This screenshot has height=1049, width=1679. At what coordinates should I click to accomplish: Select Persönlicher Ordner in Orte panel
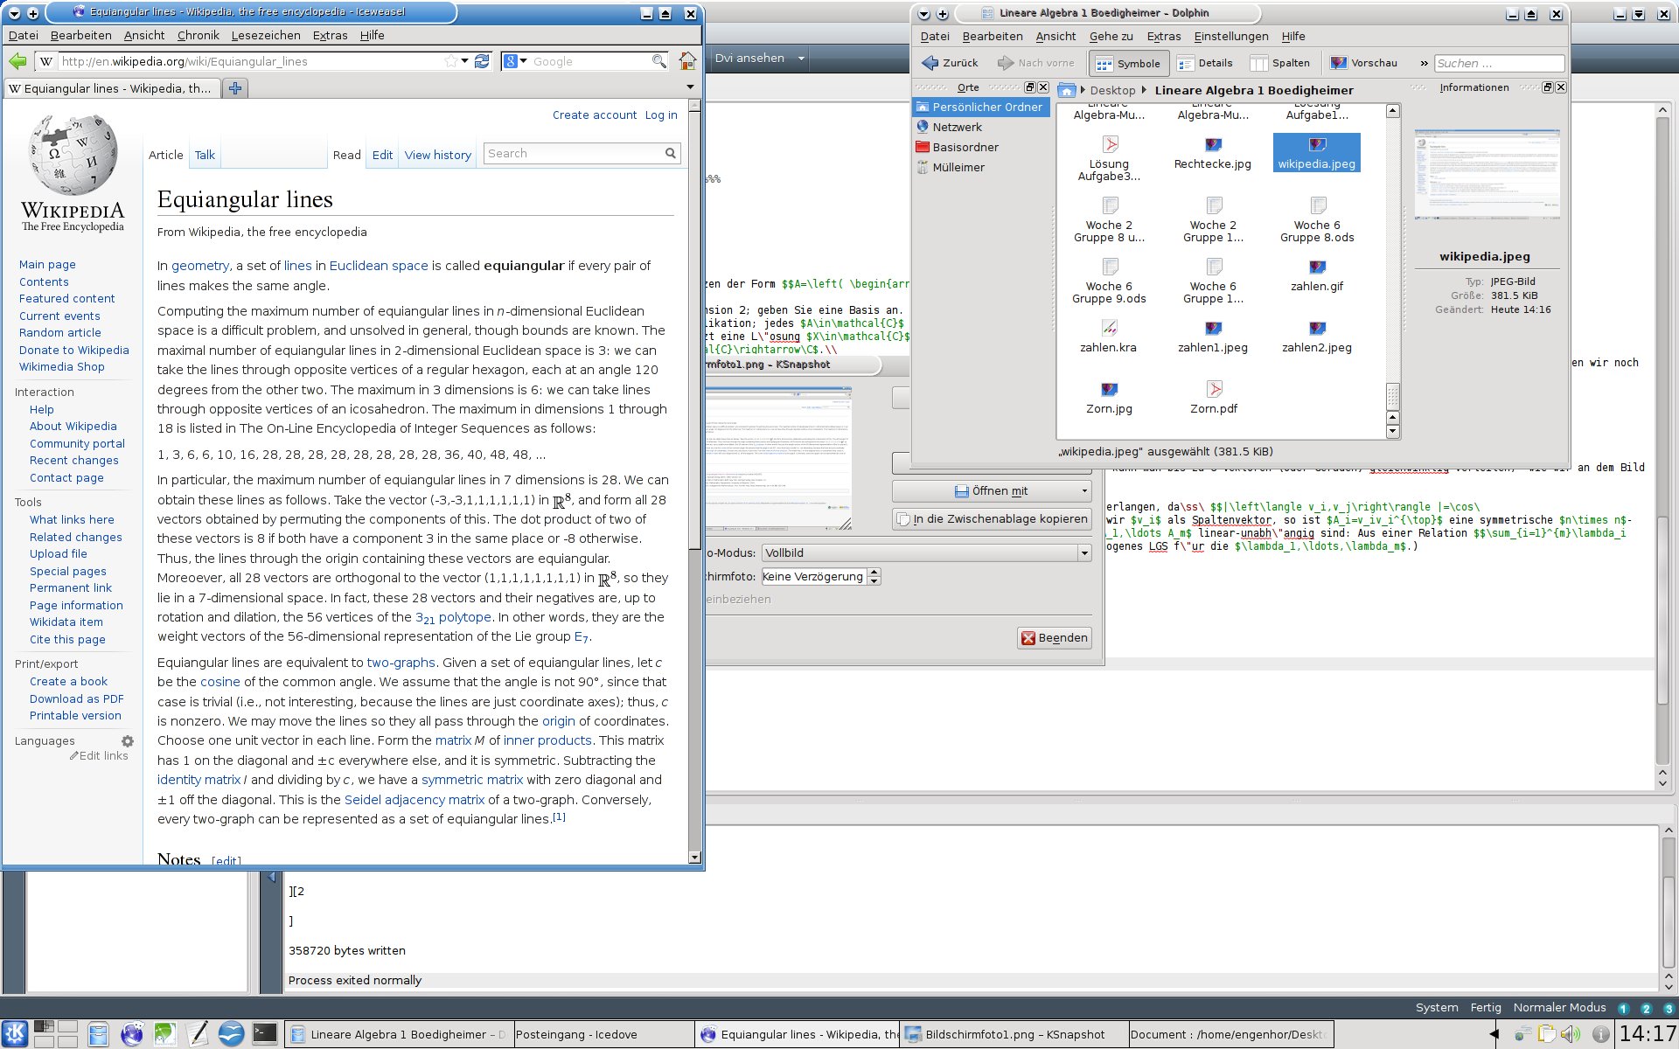pyautogui.click(x=980, y=107)
